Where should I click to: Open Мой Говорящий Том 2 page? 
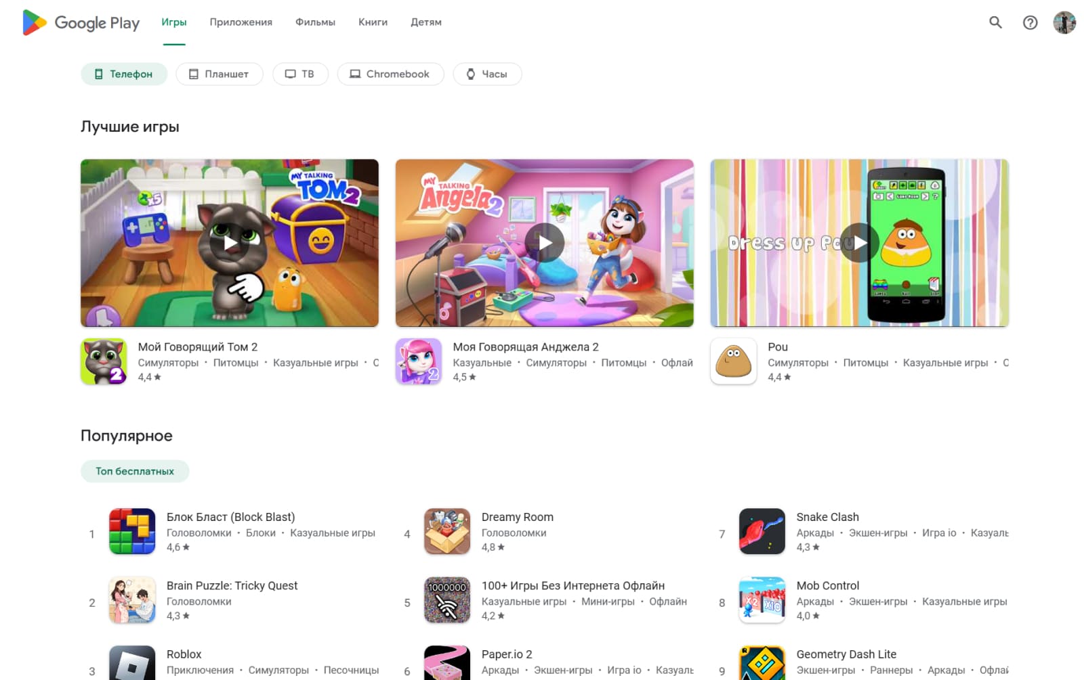(198, 346)
